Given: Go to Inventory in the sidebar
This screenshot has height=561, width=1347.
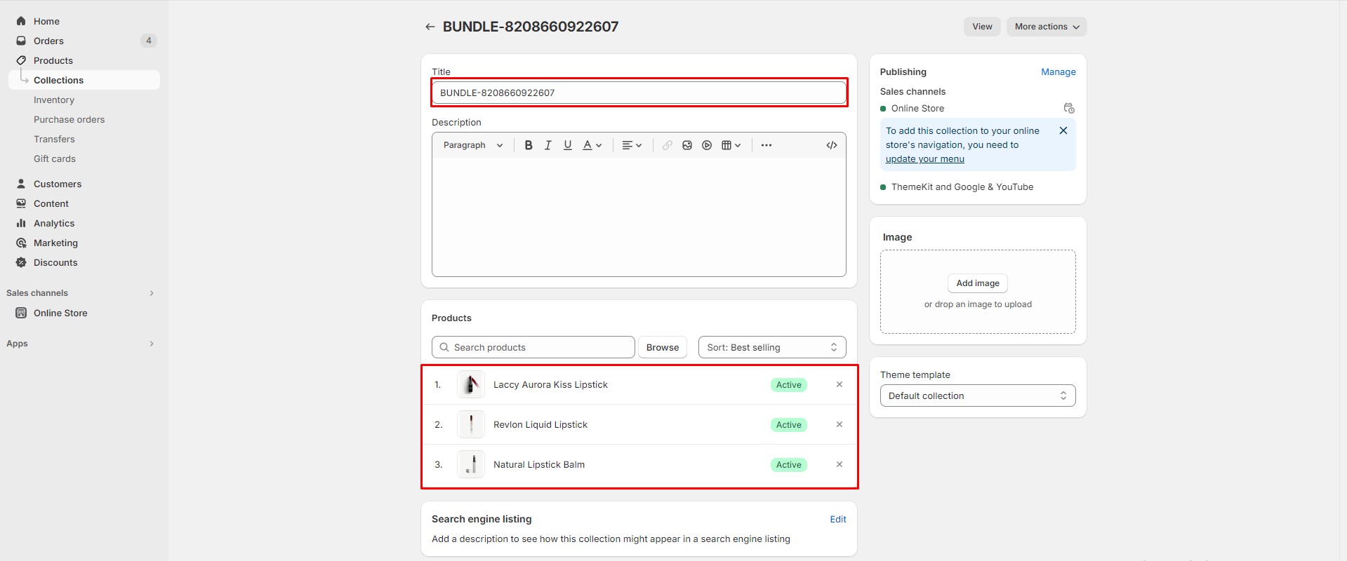Looking at the screenshot, I should point(54,100).
